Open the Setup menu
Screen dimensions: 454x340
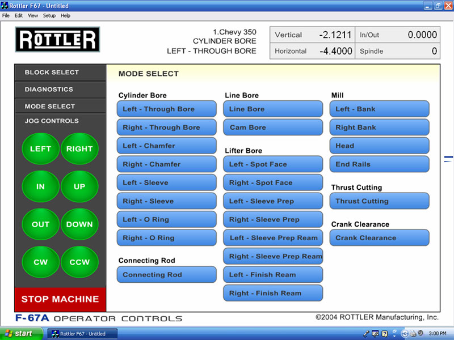click(49, 15)
